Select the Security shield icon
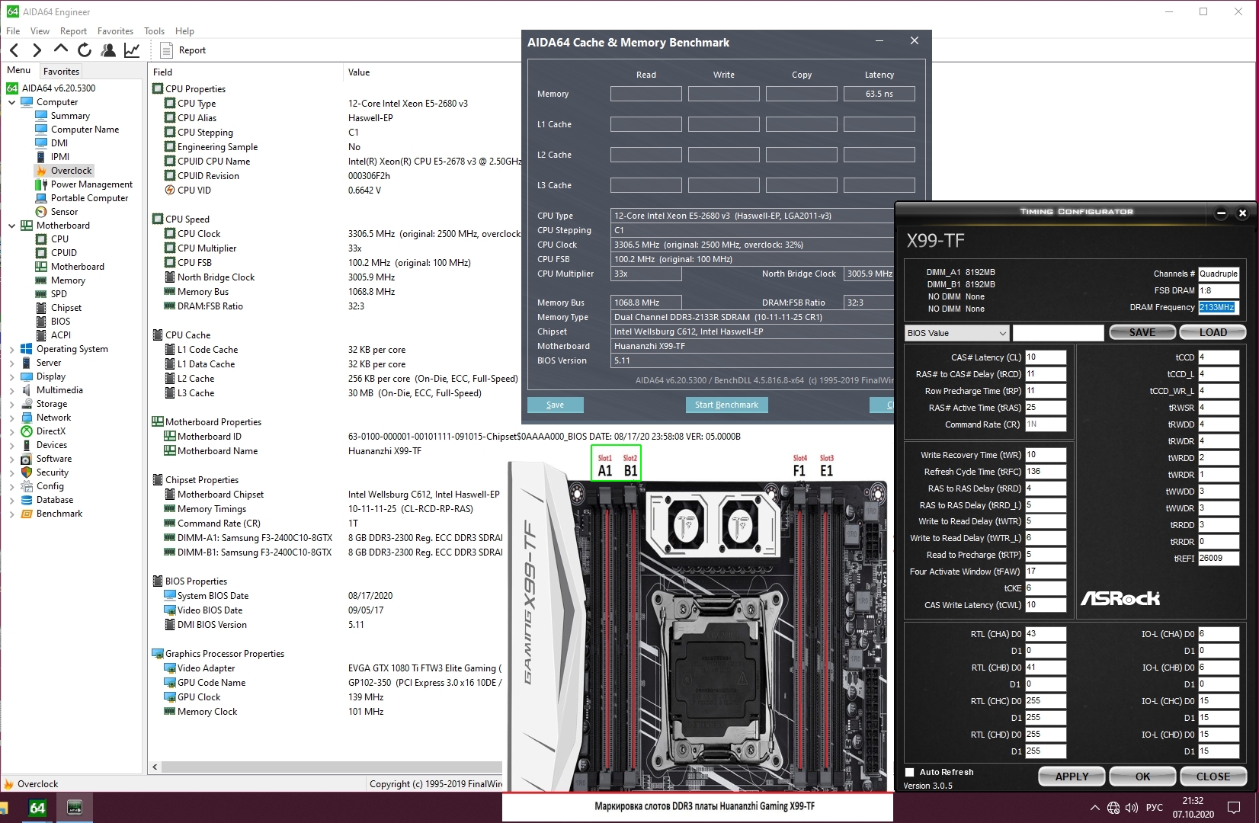 (x=27, y=472)
